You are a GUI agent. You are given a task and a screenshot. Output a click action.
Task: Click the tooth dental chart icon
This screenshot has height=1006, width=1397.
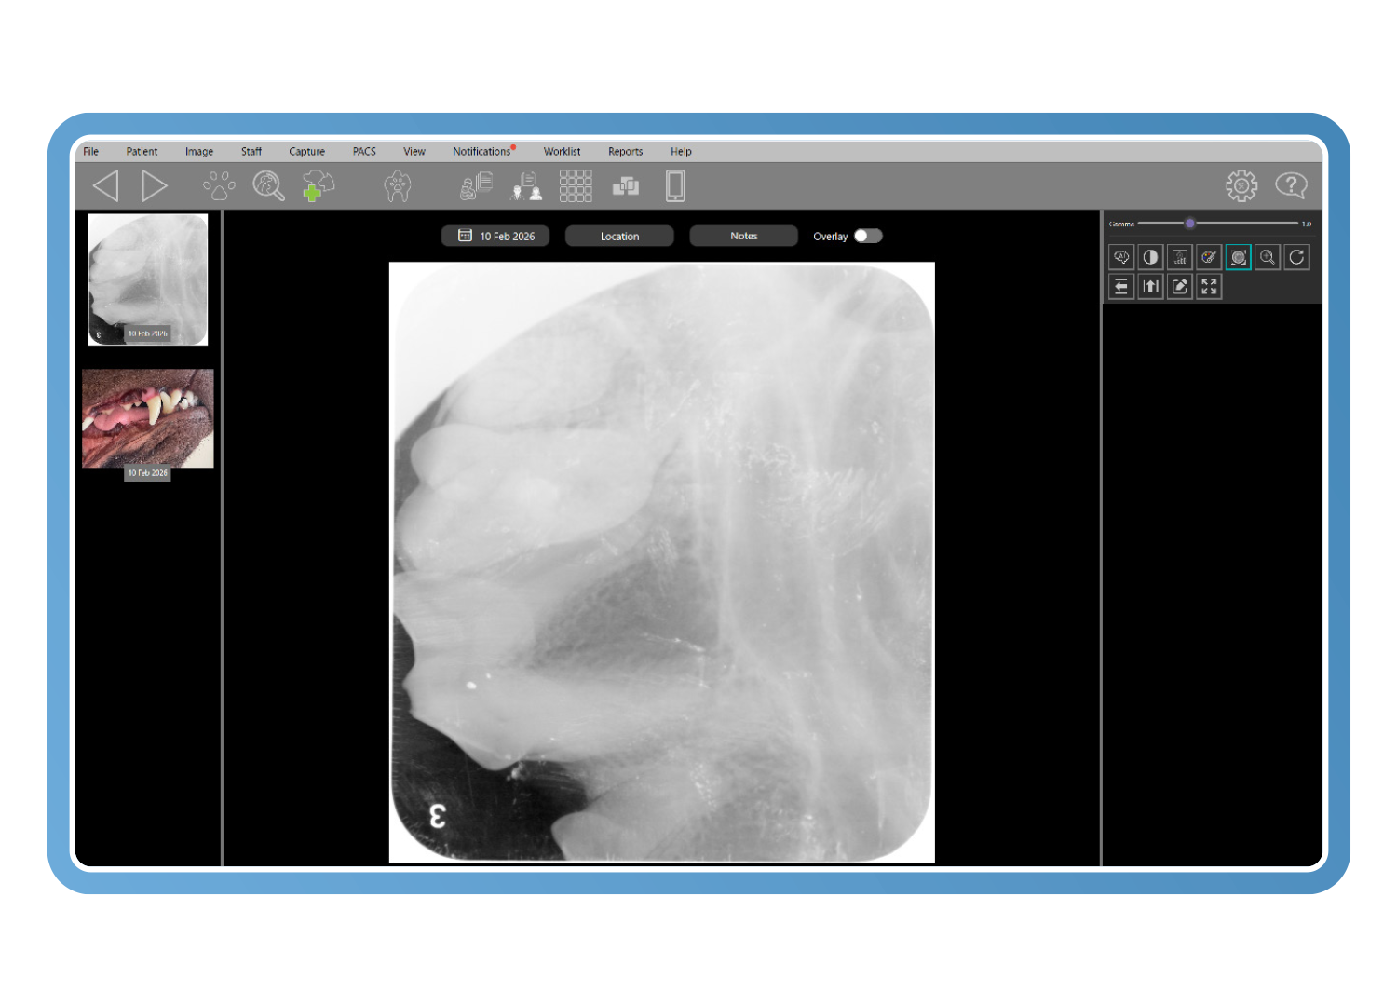point(398,186)
